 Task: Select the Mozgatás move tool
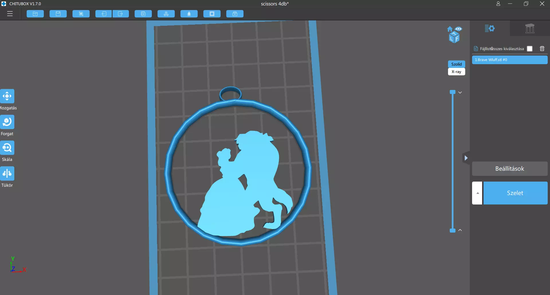point(7,96)
